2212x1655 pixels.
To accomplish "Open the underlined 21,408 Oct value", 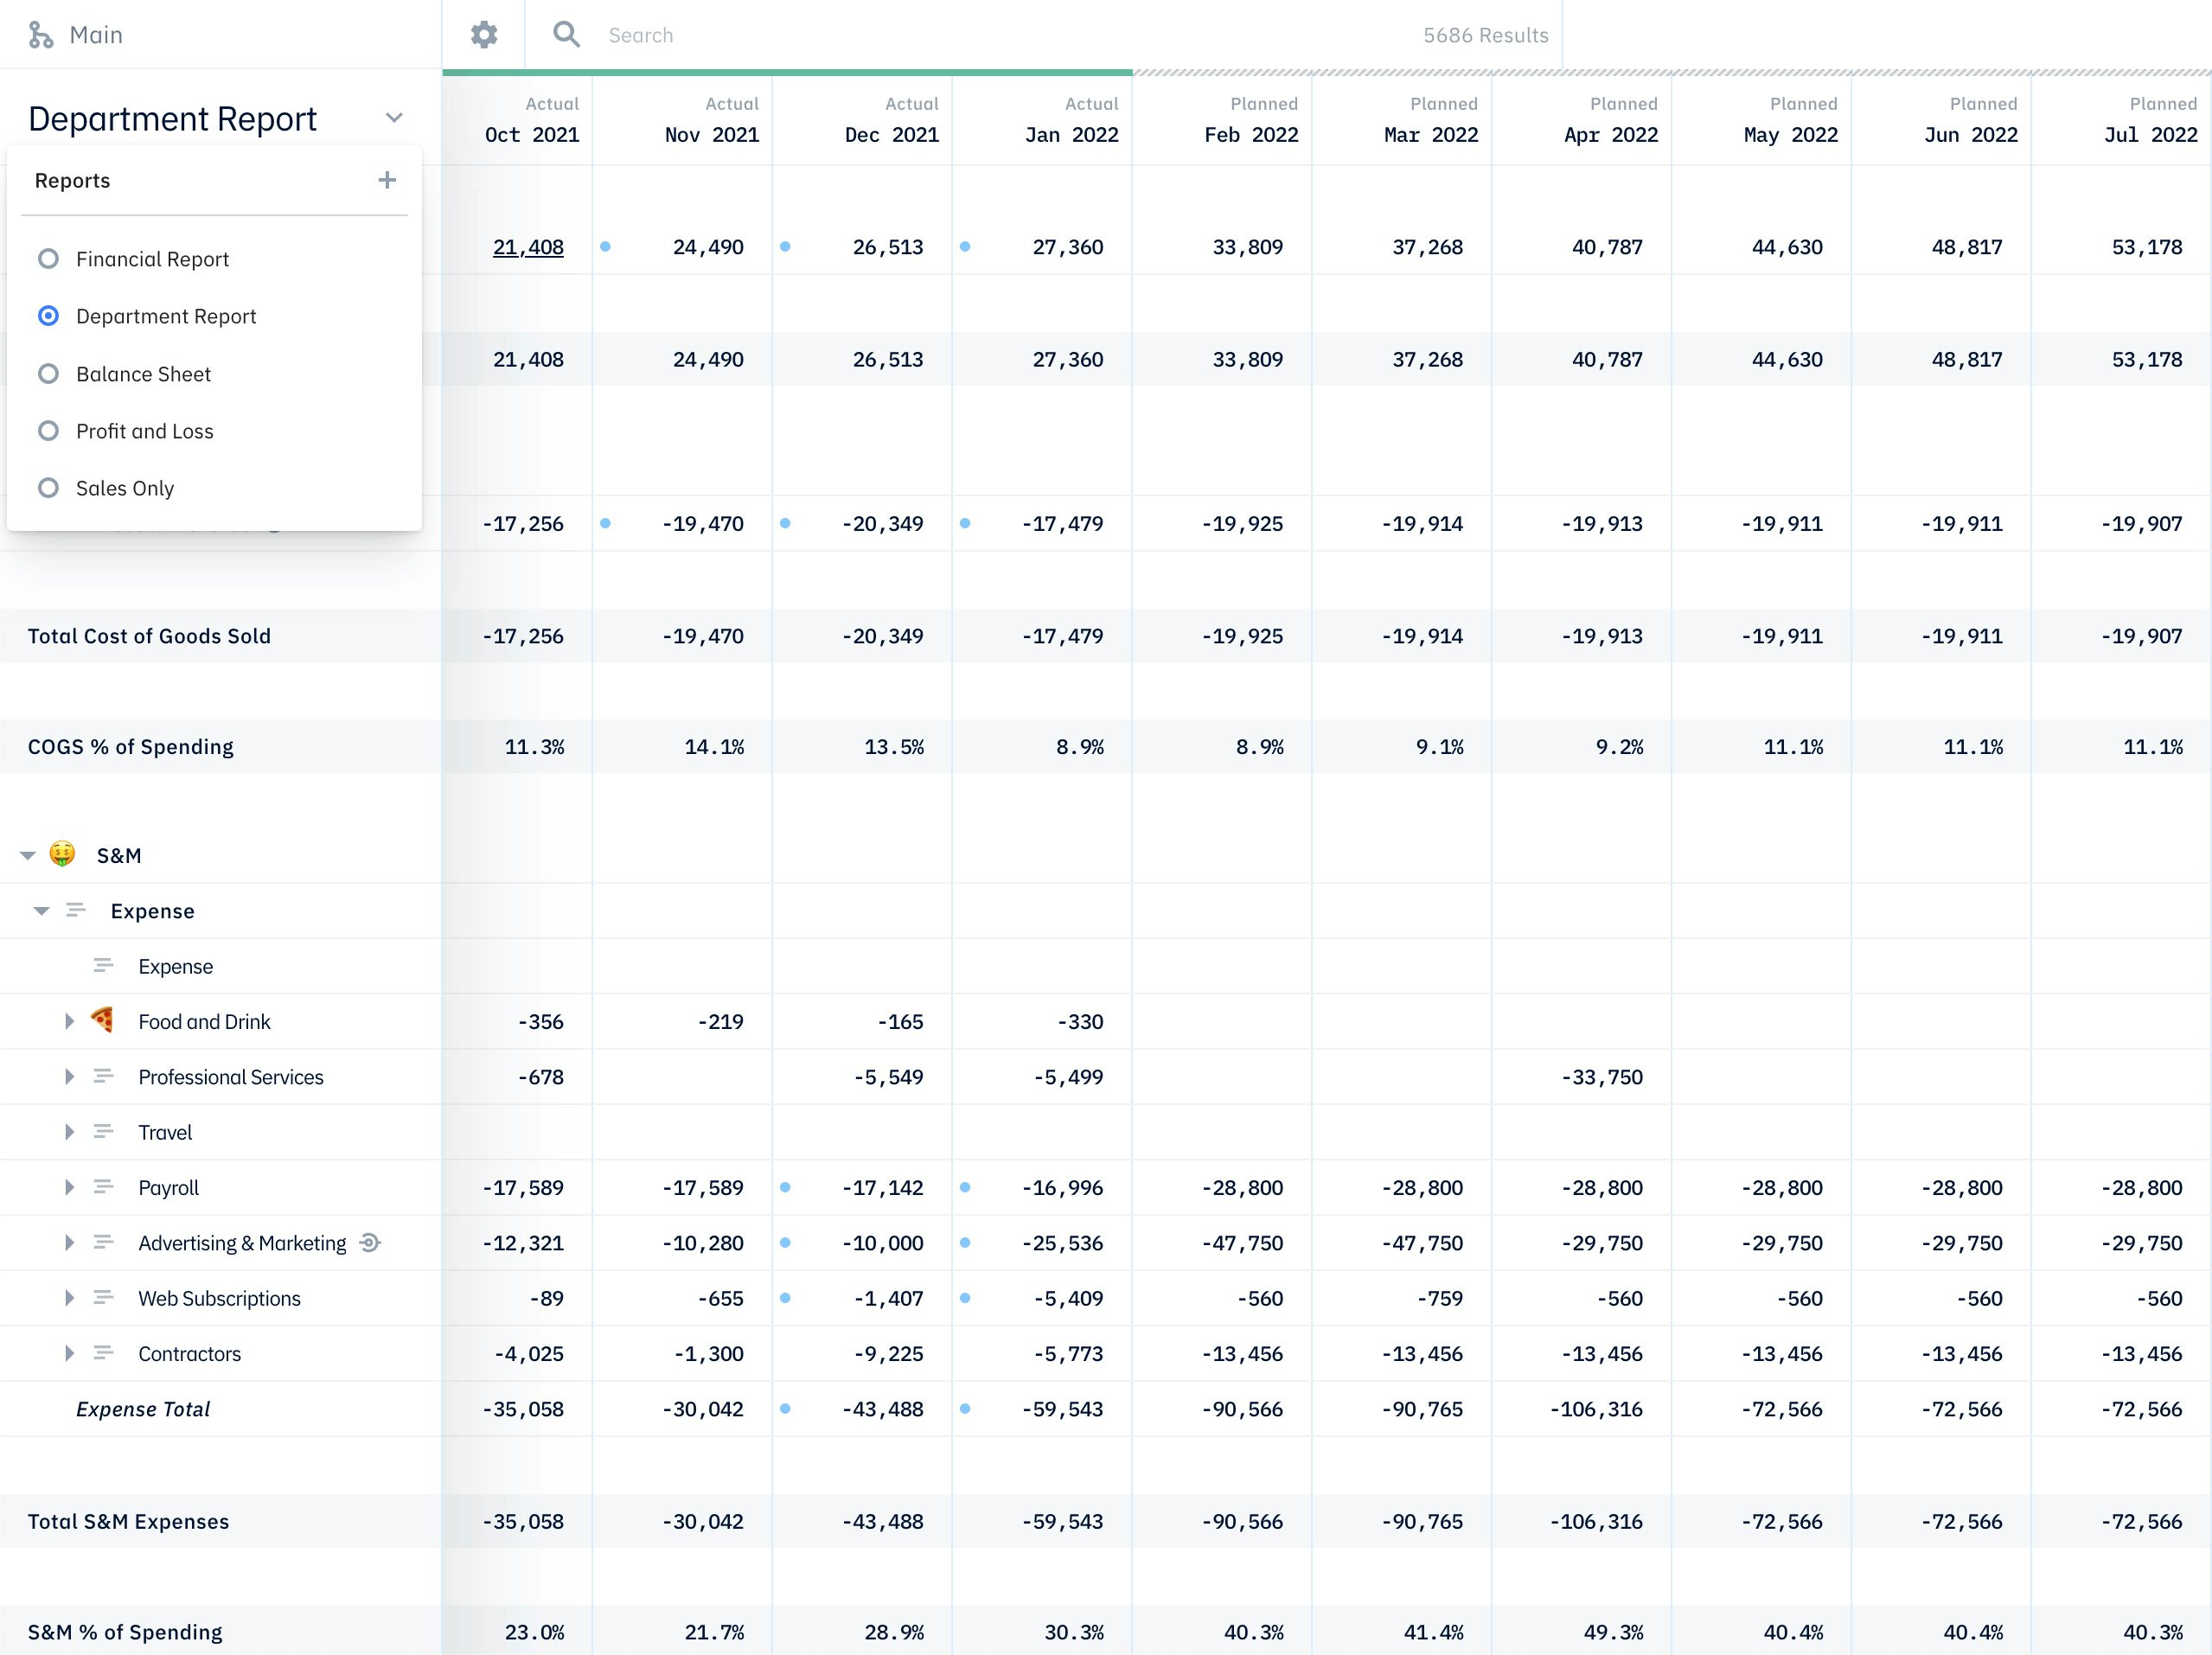I will 528,247.
